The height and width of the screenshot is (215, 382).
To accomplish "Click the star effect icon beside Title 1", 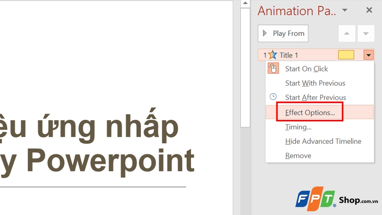I will tap(272, 55).
